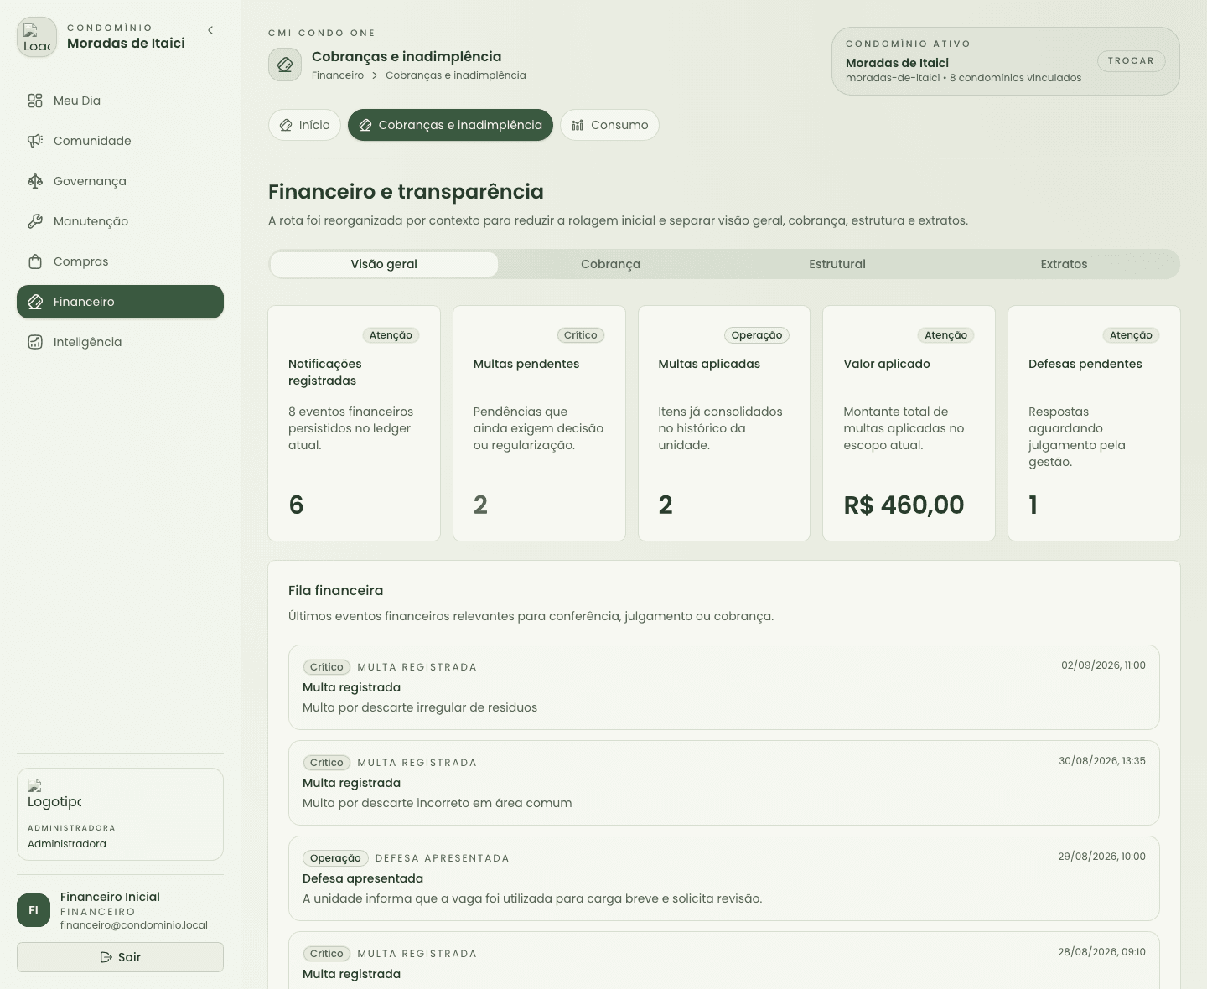Select the Cobranças e inadimplência pill tab
1207x989 pixels.
tap(450, 125)
